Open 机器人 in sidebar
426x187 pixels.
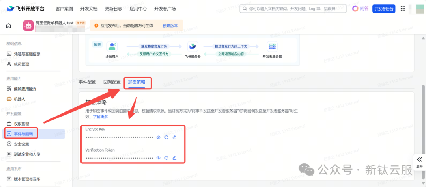tap(19, 99)
